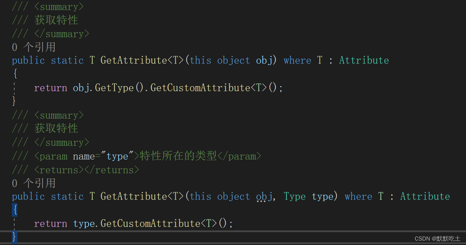Click the selected opening brace
The image size is (466, 245).
[x=15, y=209]
